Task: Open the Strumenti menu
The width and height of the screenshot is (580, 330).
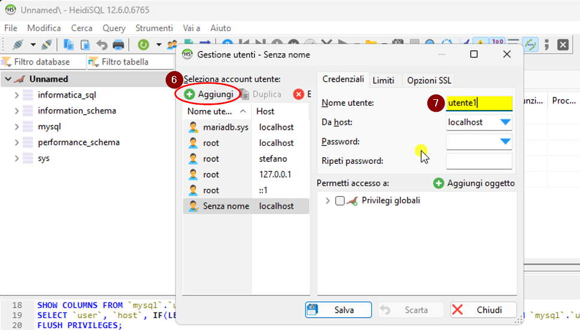Action: tap(154, 28)
